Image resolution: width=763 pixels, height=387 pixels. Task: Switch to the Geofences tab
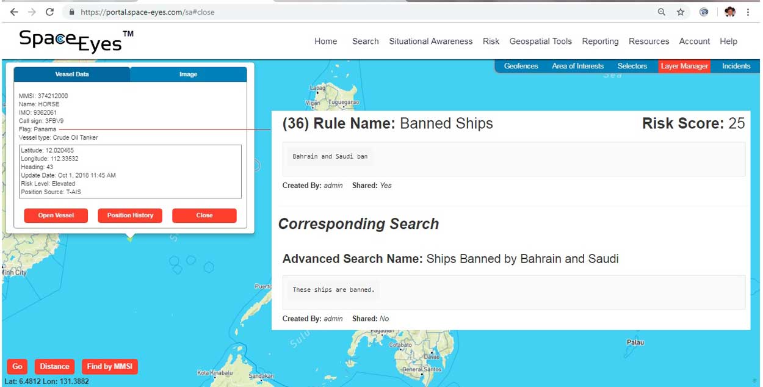(521, 66)
